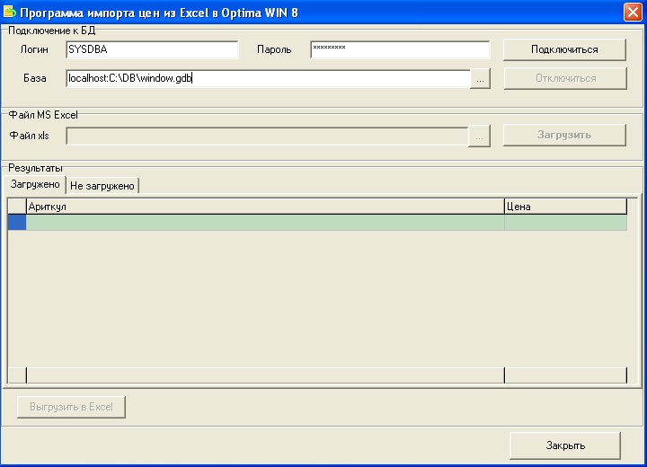This screenshot has width=647, height=467.
Task: Click the application icon in the title bar
Action: [10, 13]
